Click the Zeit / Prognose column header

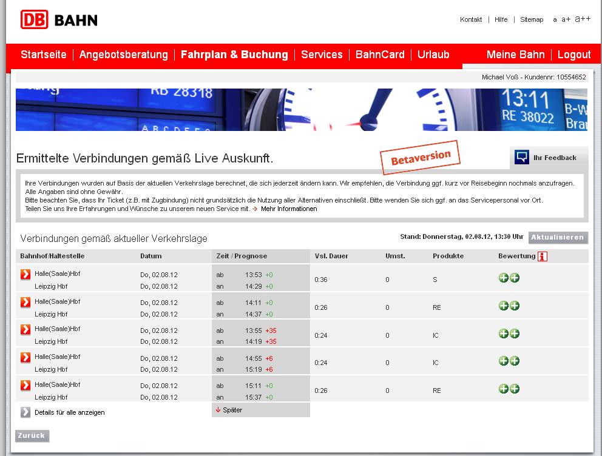pyautogui.click(x=242, y=256)
